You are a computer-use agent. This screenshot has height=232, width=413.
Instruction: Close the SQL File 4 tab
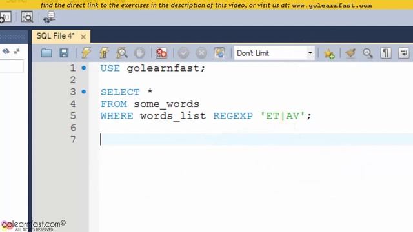(83, 37)
